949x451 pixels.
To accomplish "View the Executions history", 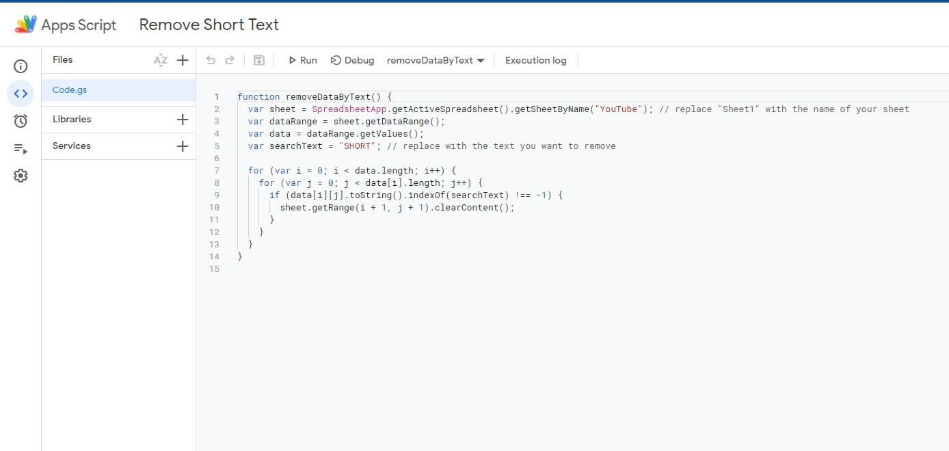I will point(21,148).
